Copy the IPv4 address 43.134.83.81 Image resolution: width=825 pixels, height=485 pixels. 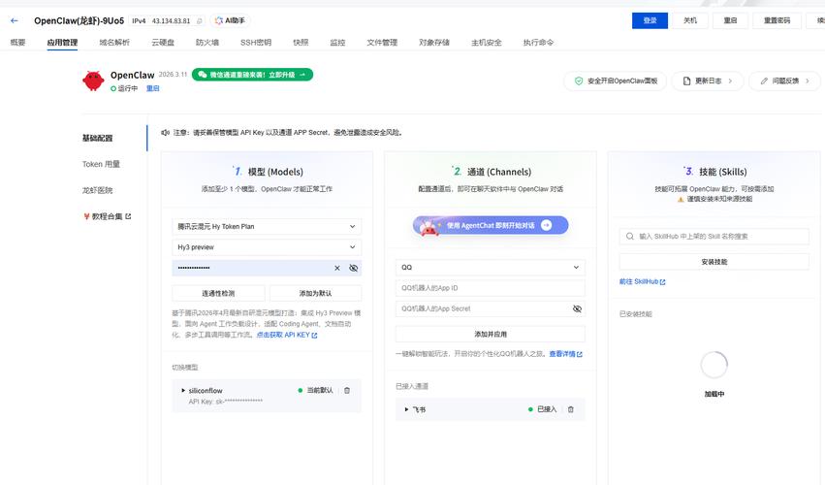click(200, 21)
